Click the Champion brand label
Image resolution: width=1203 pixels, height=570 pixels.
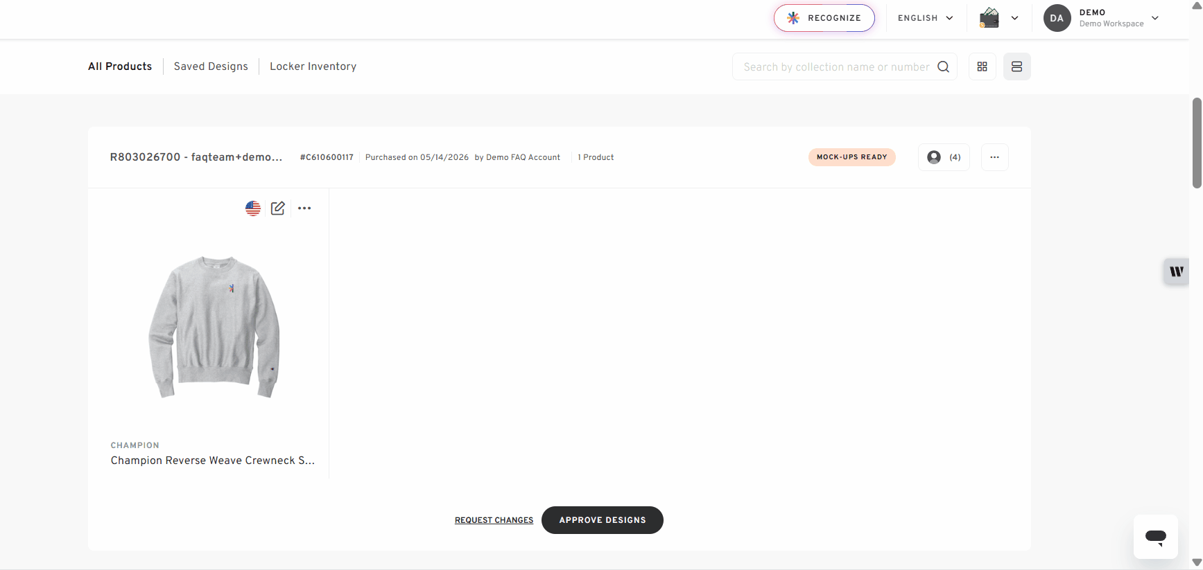click(135, 445)
